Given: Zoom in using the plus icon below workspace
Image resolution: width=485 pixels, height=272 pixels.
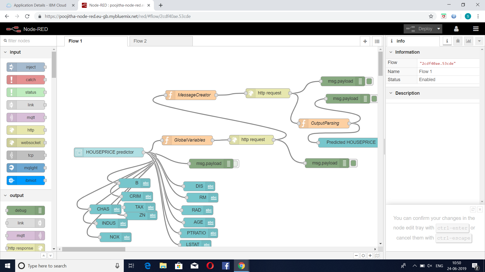Looking at the screenshot, I should click(370, 255).
